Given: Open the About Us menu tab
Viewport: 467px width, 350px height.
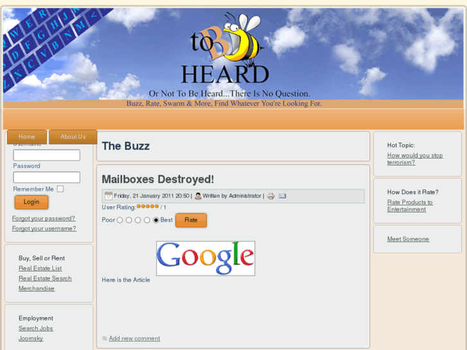Looking at the screenshot, I should [x=73, y=137].
